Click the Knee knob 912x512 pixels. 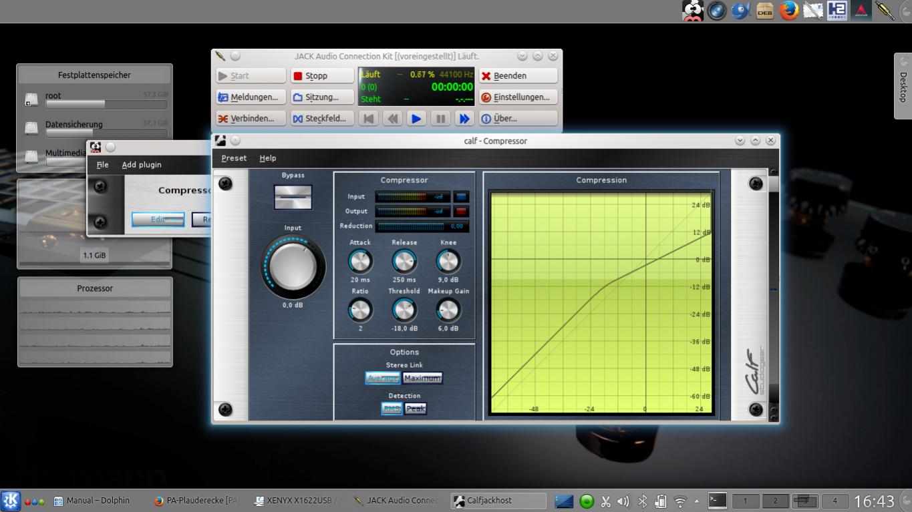(448, 261)
